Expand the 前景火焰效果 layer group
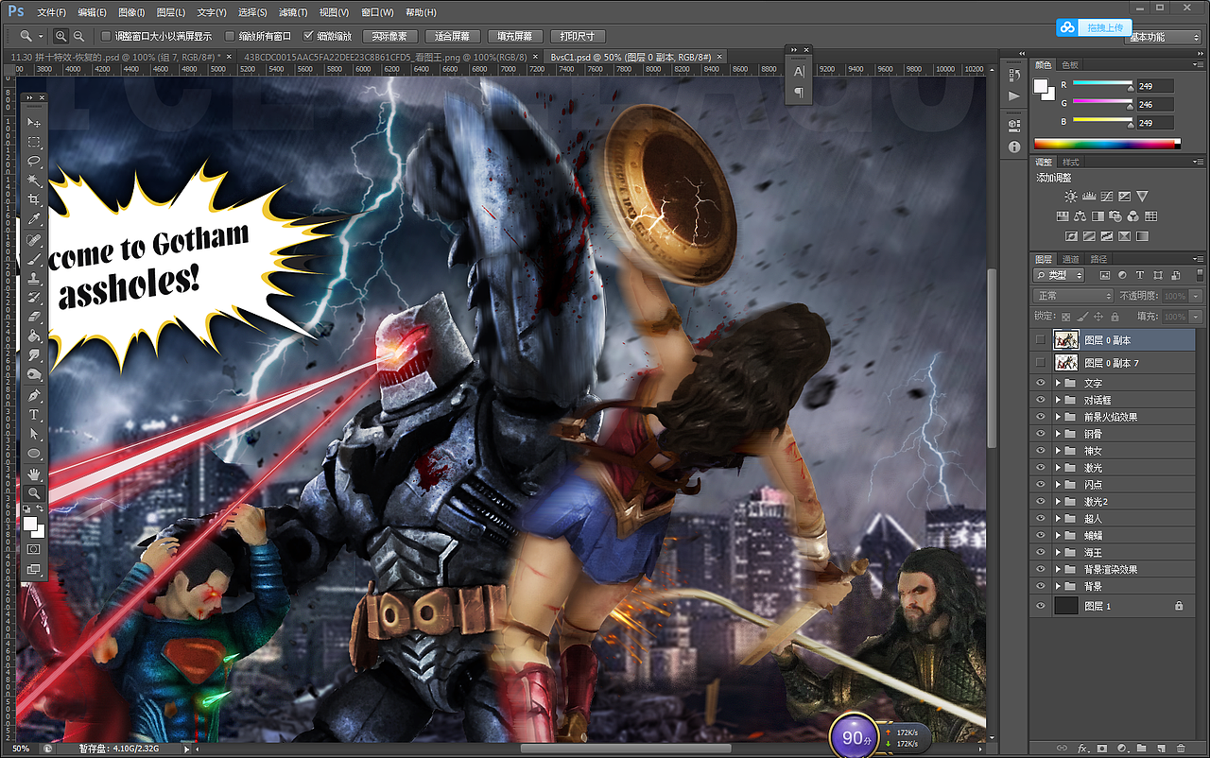The width and height of the screenshot is (1210, 758). click(1058, 418)
